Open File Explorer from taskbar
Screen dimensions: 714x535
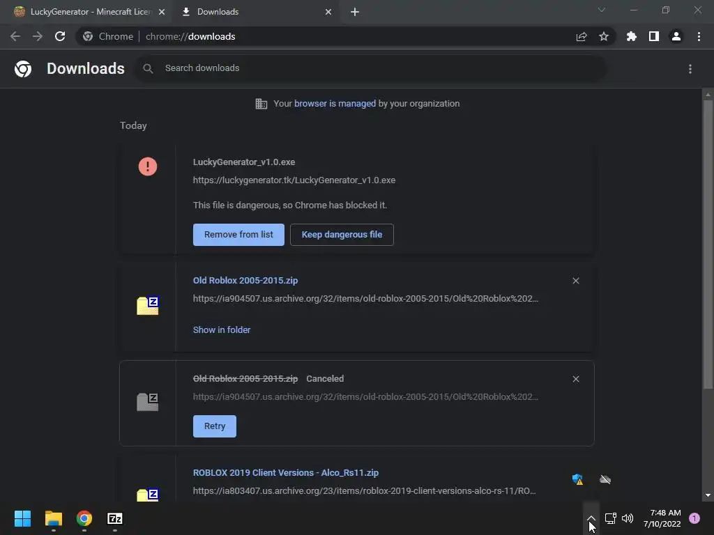[x=53, y=518]
